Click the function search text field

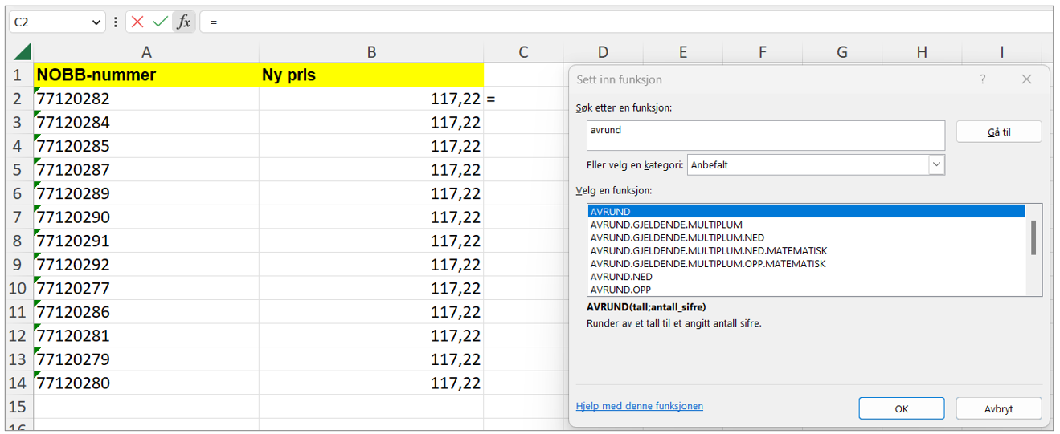(x=765, y=136)
